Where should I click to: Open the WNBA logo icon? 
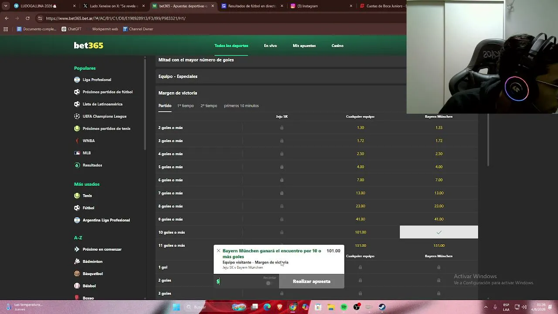(77, 141)
